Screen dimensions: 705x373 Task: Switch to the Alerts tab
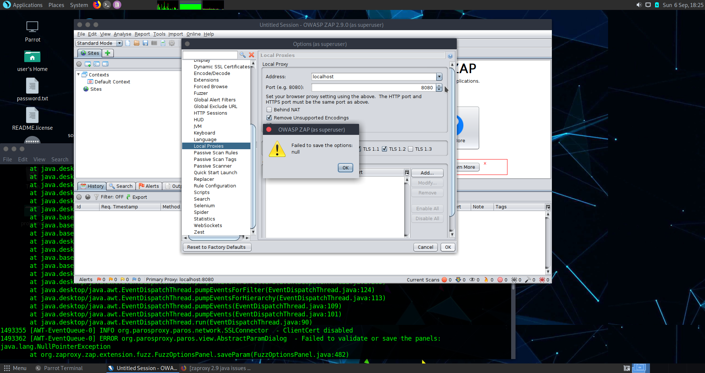(x=149, y=186)
